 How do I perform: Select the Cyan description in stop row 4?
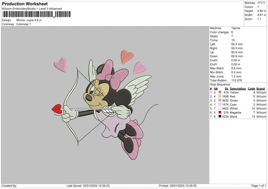[233, 105]
